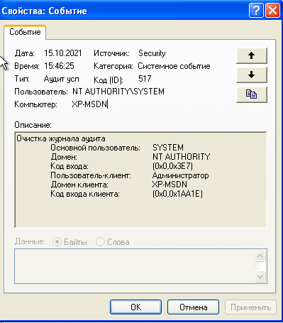283x323 pixels.
Task: Click the computer name XP-MSDN field
Action: pos(90,104)
